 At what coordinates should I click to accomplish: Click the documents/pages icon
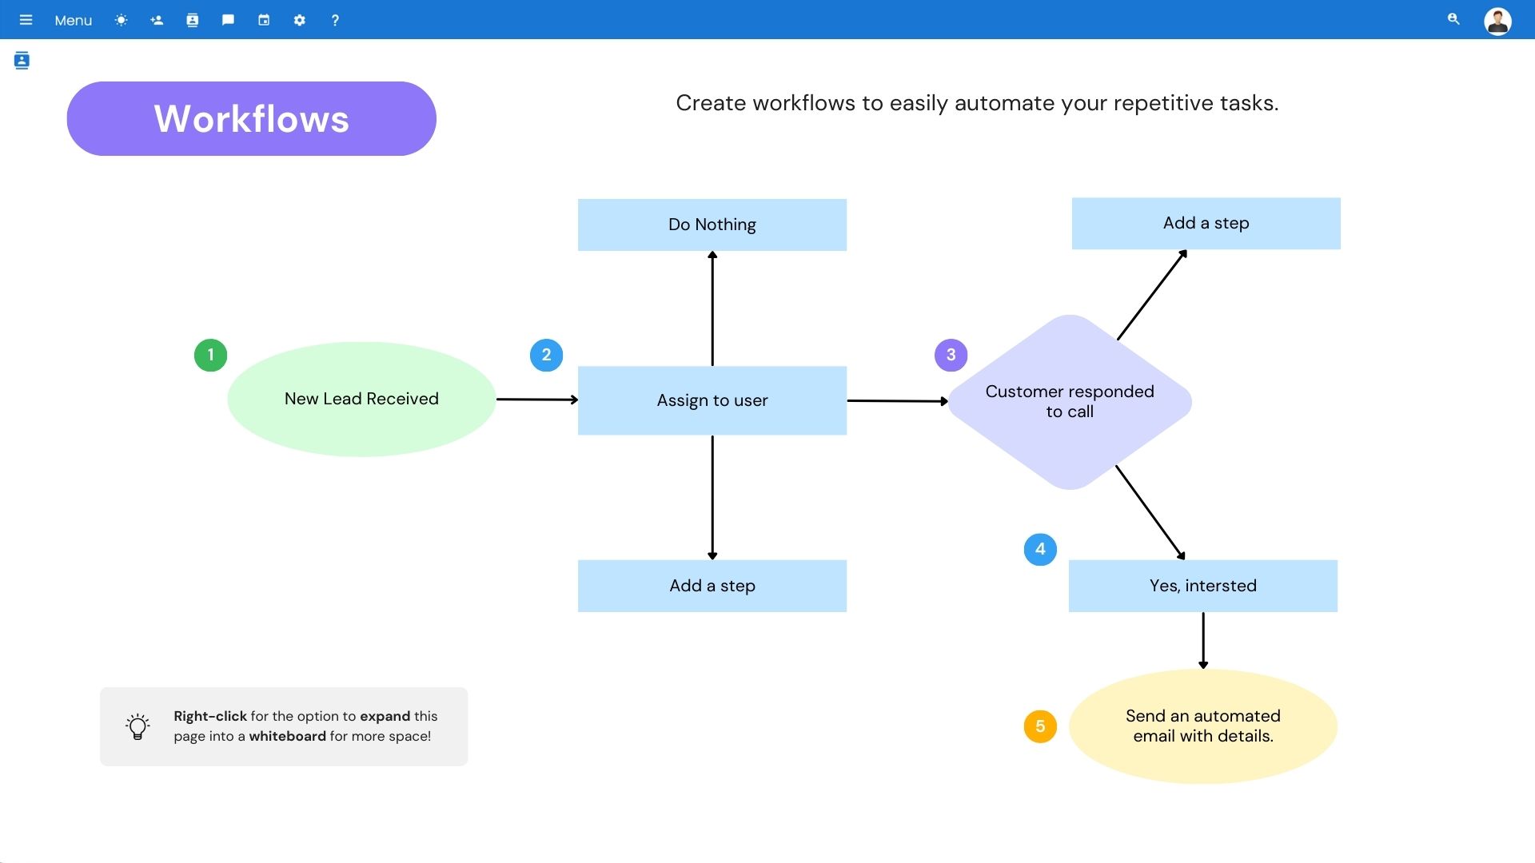coord(191,19)
